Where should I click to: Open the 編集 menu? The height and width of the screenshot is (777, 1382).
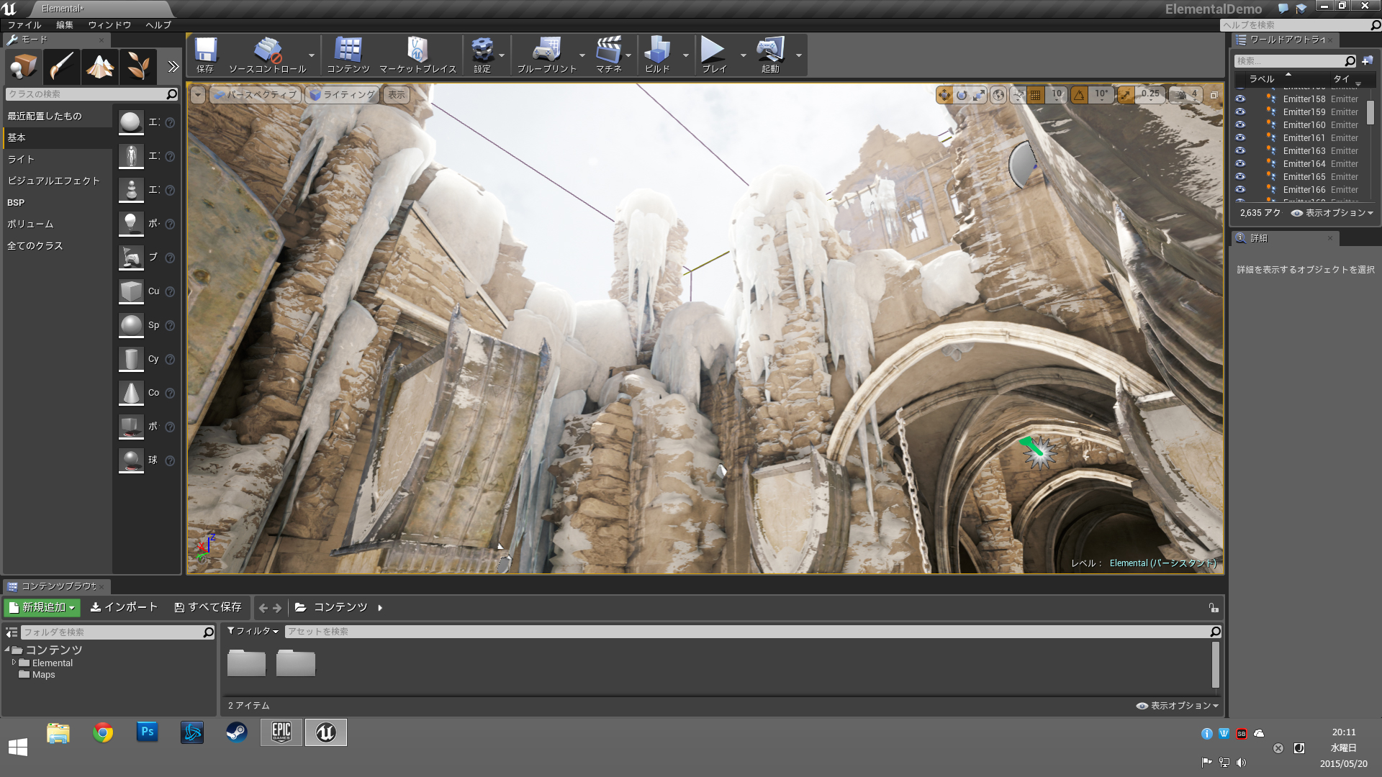(x=65, y=24)
